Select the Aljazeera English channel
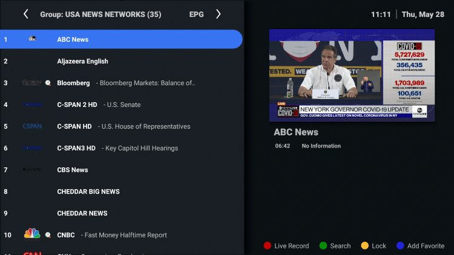This screenshot has width=454, height=255. (82, 61)
